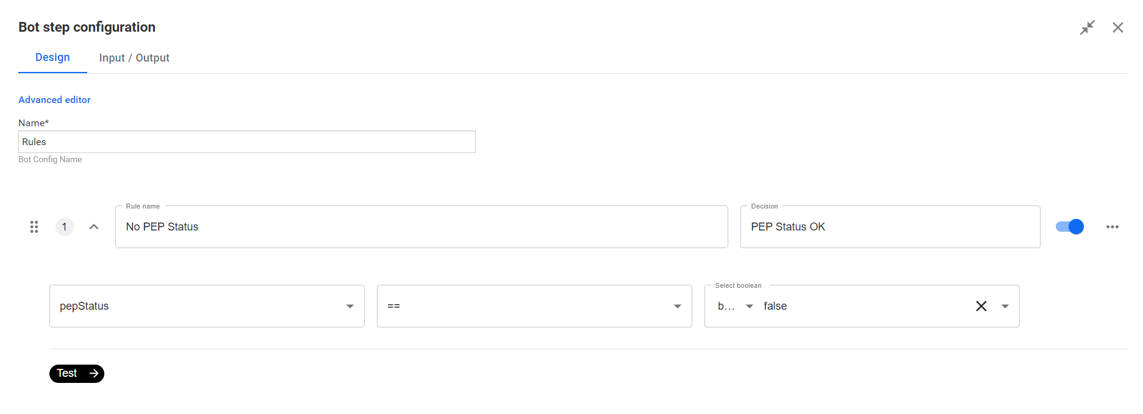The image size is (1143, 414).
Task: Switch to the Input / Output tab
Action: (x=134, y=58)
